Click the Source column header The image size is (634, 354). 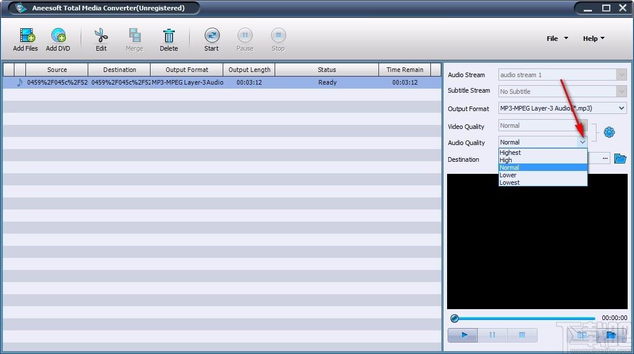[x=57, y=70]
